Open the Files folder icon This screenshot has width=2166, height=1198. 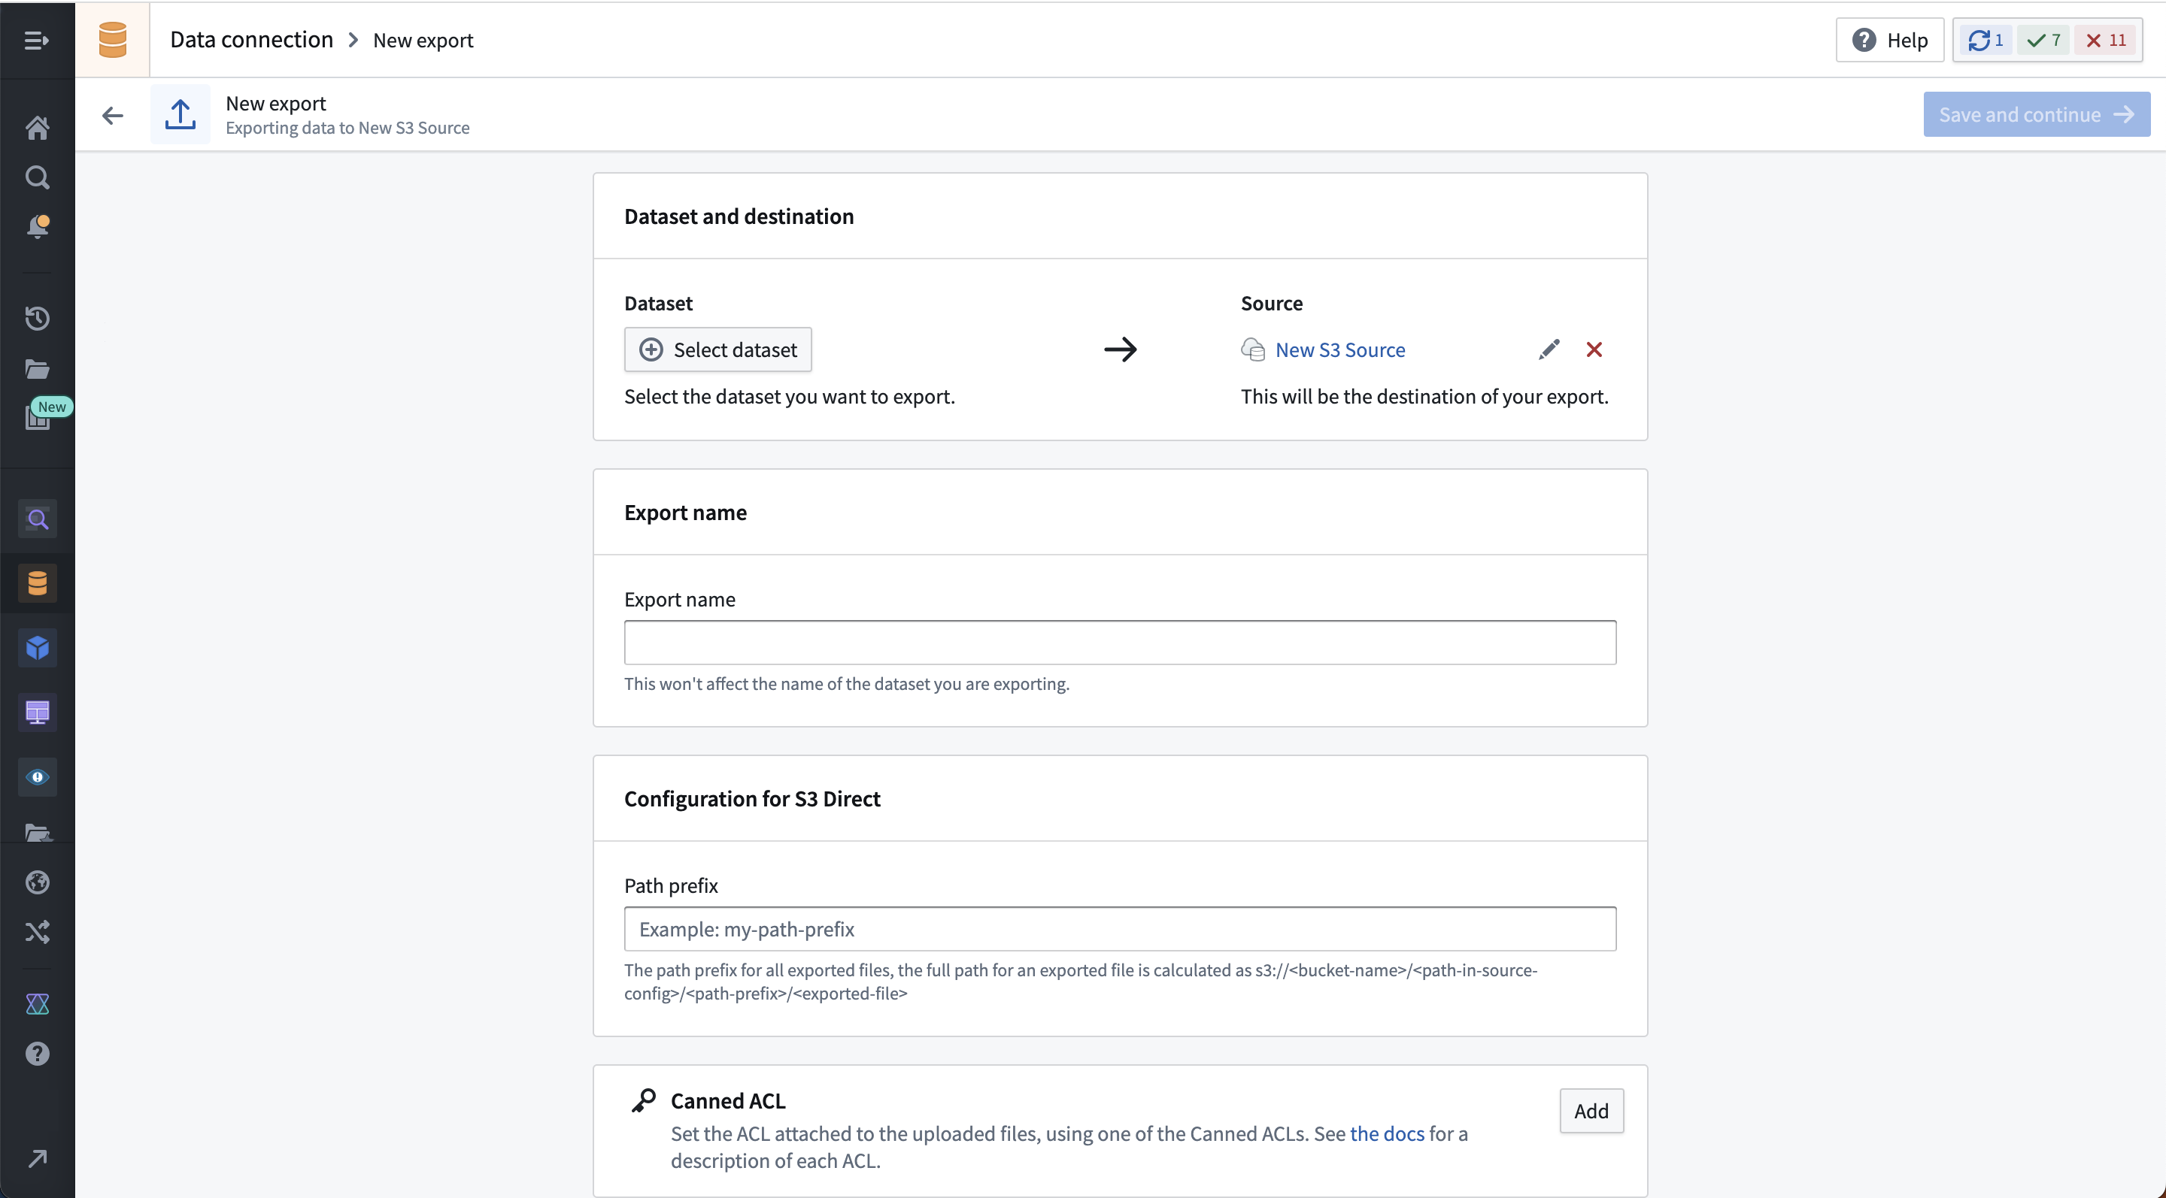pos(37,369)
